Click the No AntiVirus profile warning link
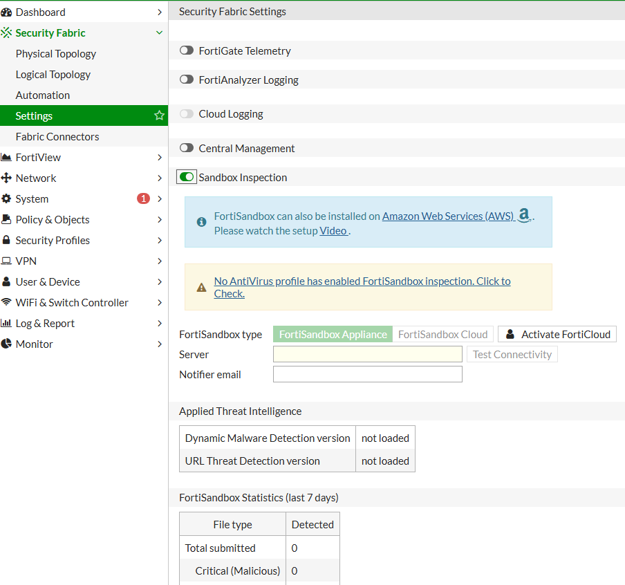The height and width of the screenshot is (585, 625). pyautogui.click(x=362, y=287)
